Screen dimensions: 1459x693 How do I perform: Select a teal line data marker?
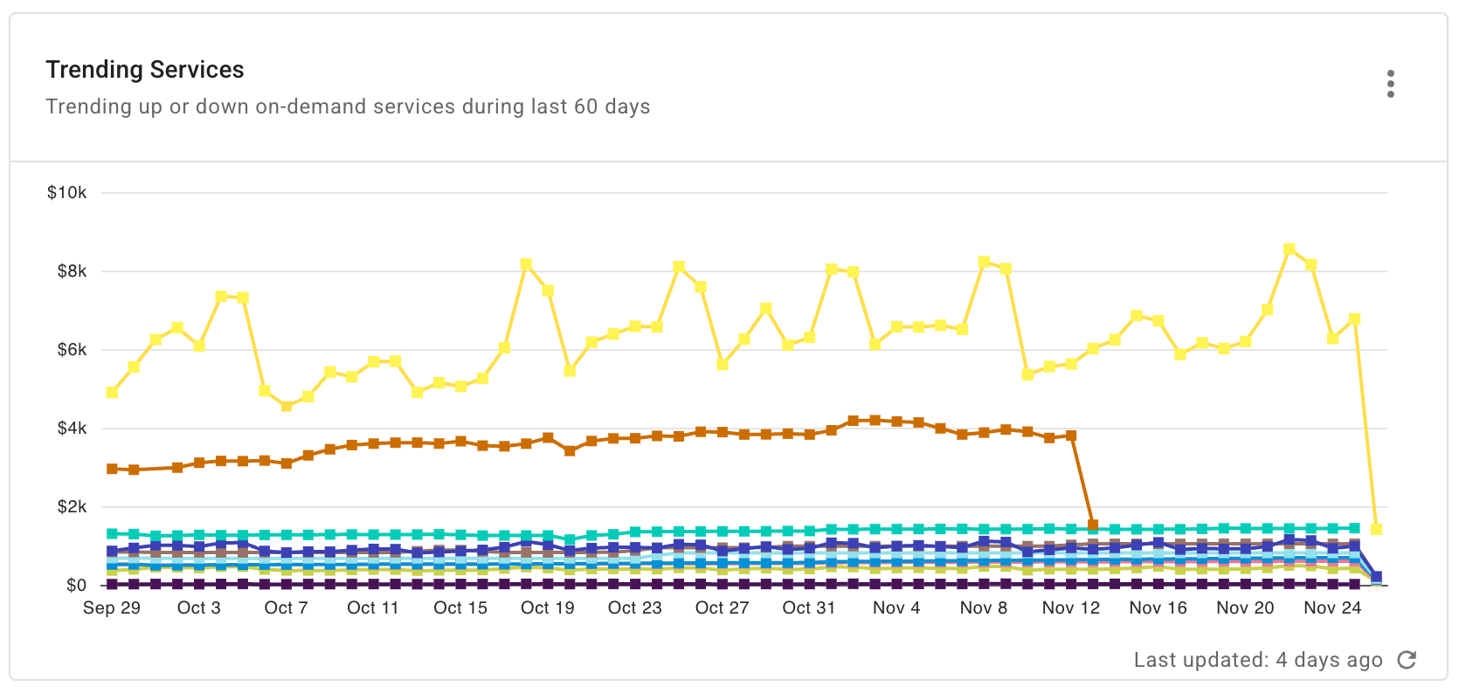coord(635,531)
